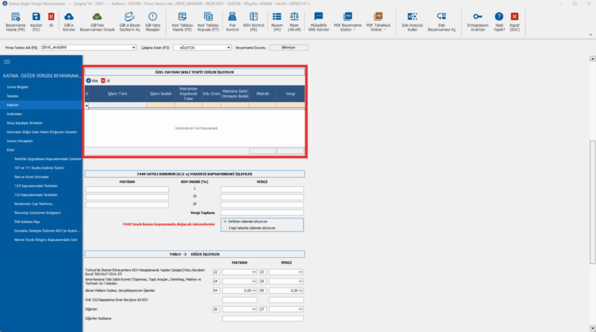
Task: Click scroll-down arrow of main panel
Action: click(x=592, y=328)
